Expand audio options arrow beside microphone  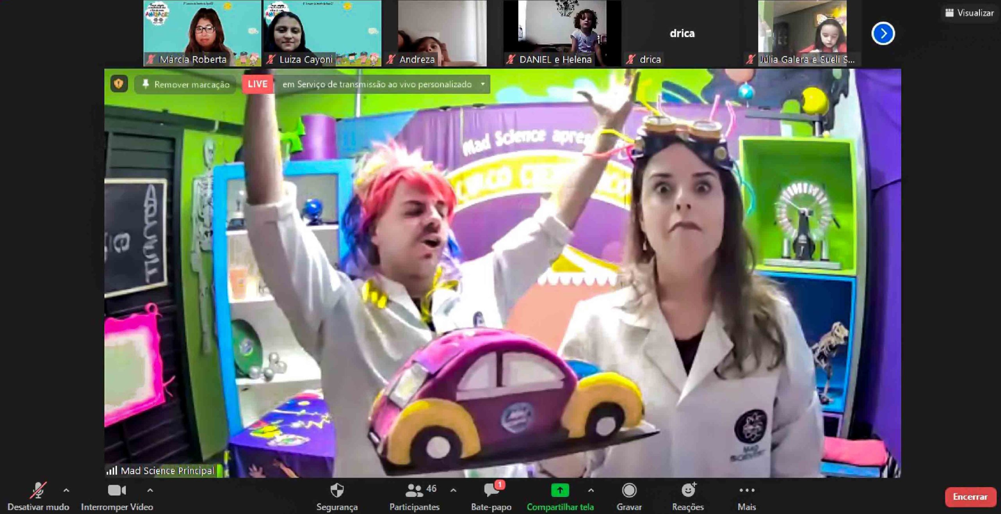click(x=66, y=490)
